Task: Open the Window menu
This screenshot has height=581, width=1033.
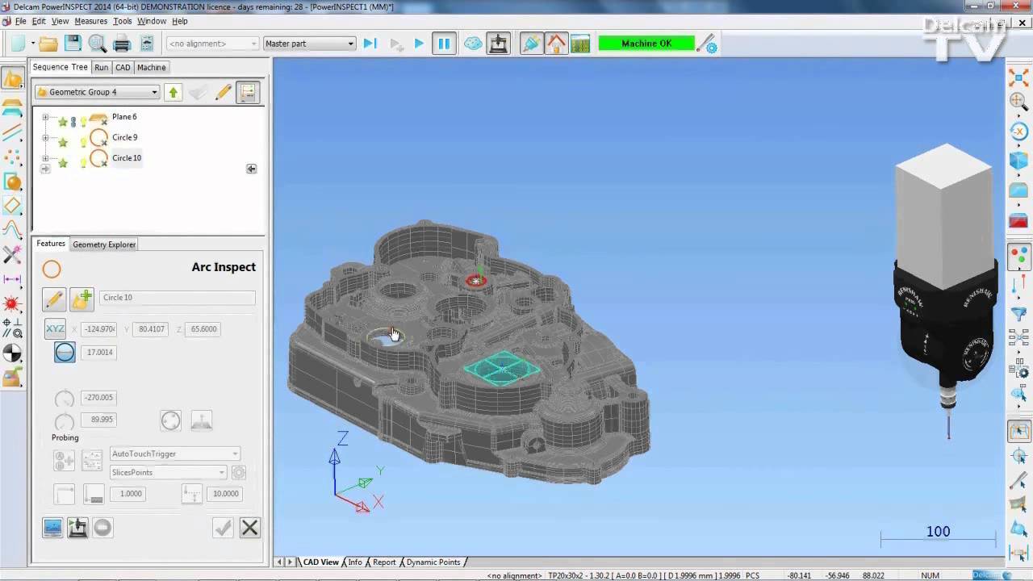Action: (x=152, y=21)
